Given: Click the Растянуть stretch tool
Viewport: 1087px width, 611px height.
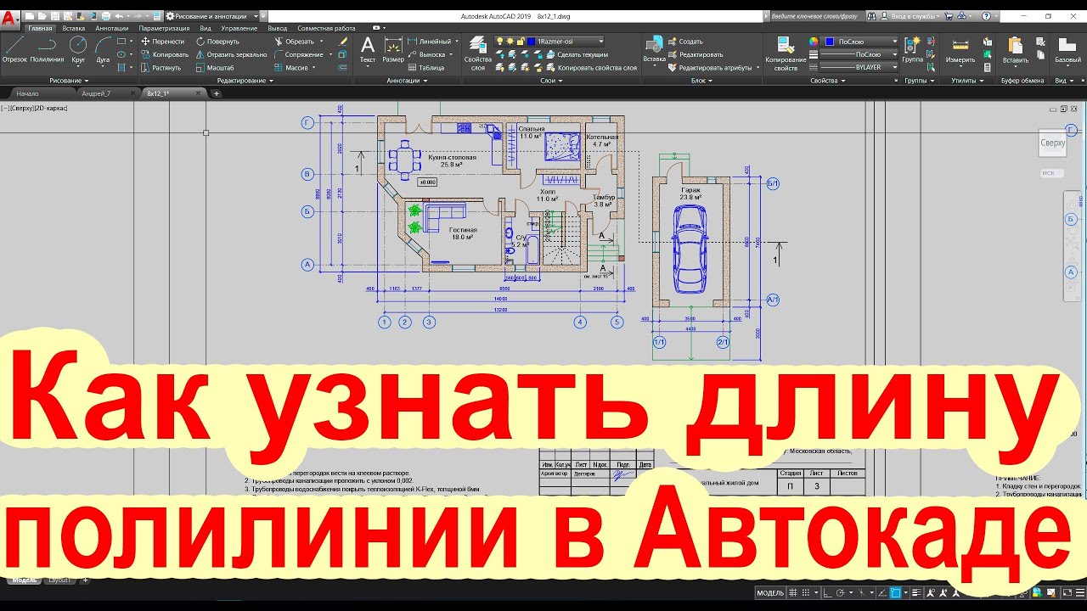Looking at the screenshot, I should [161, 67].
